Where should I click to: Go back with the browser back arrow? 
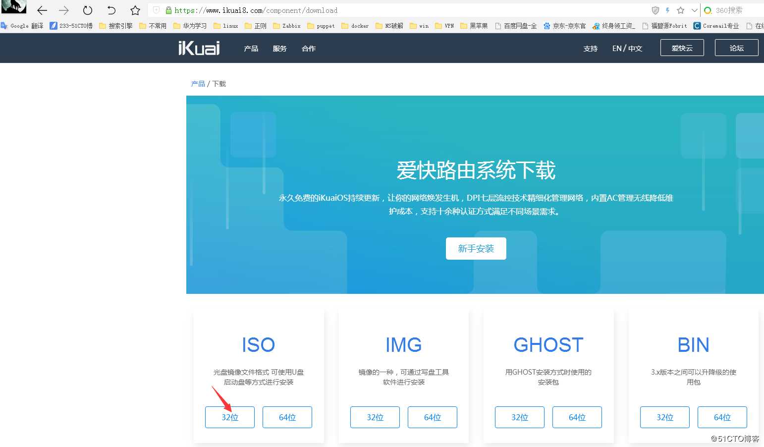pos(42,10)
